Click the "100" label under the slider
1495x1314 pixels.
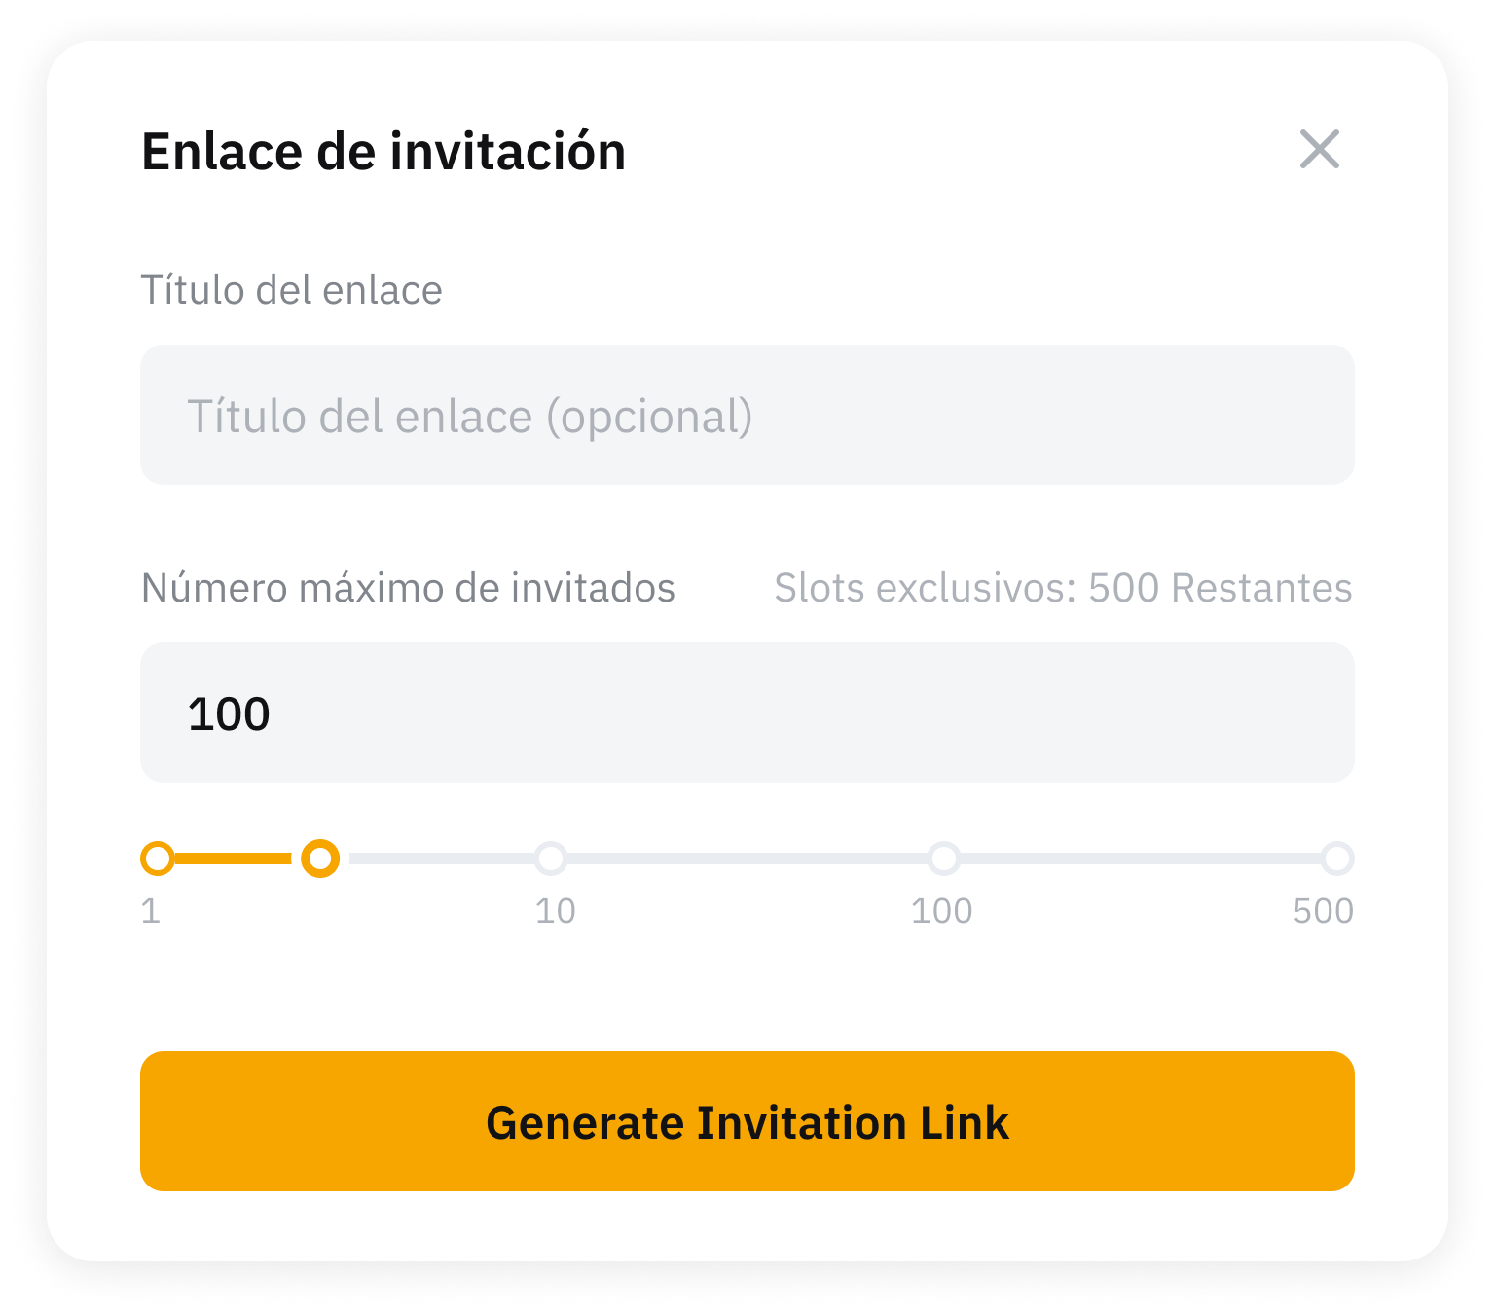click(941, 911)
